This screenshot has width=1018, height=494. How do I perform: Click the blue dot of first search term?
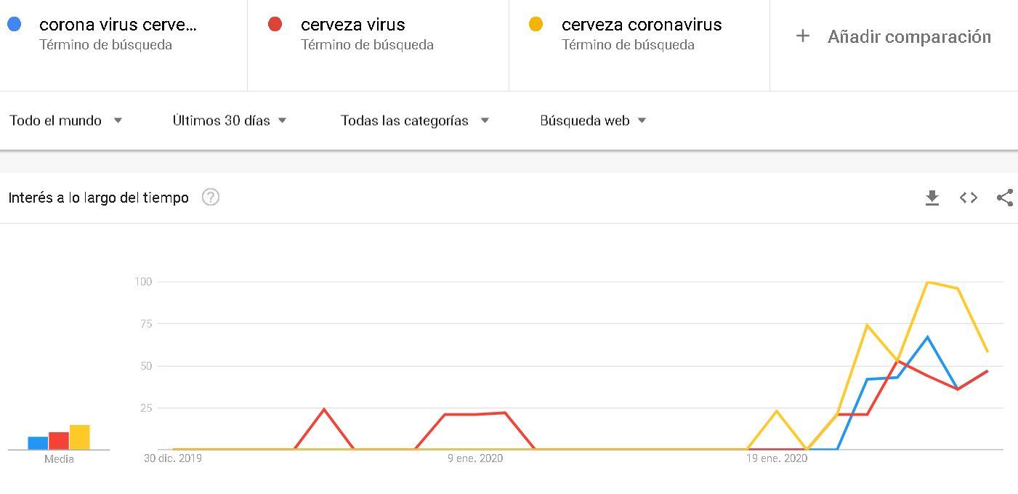pos(14,25)
